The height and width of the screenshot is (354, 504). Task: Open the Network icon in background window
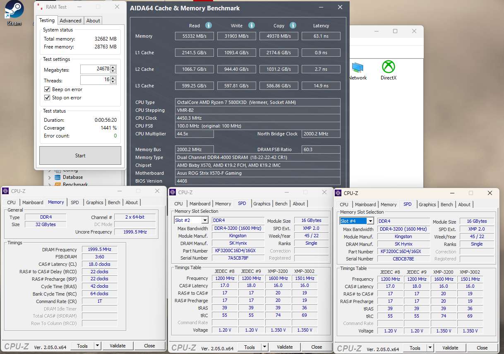[357, 71]
